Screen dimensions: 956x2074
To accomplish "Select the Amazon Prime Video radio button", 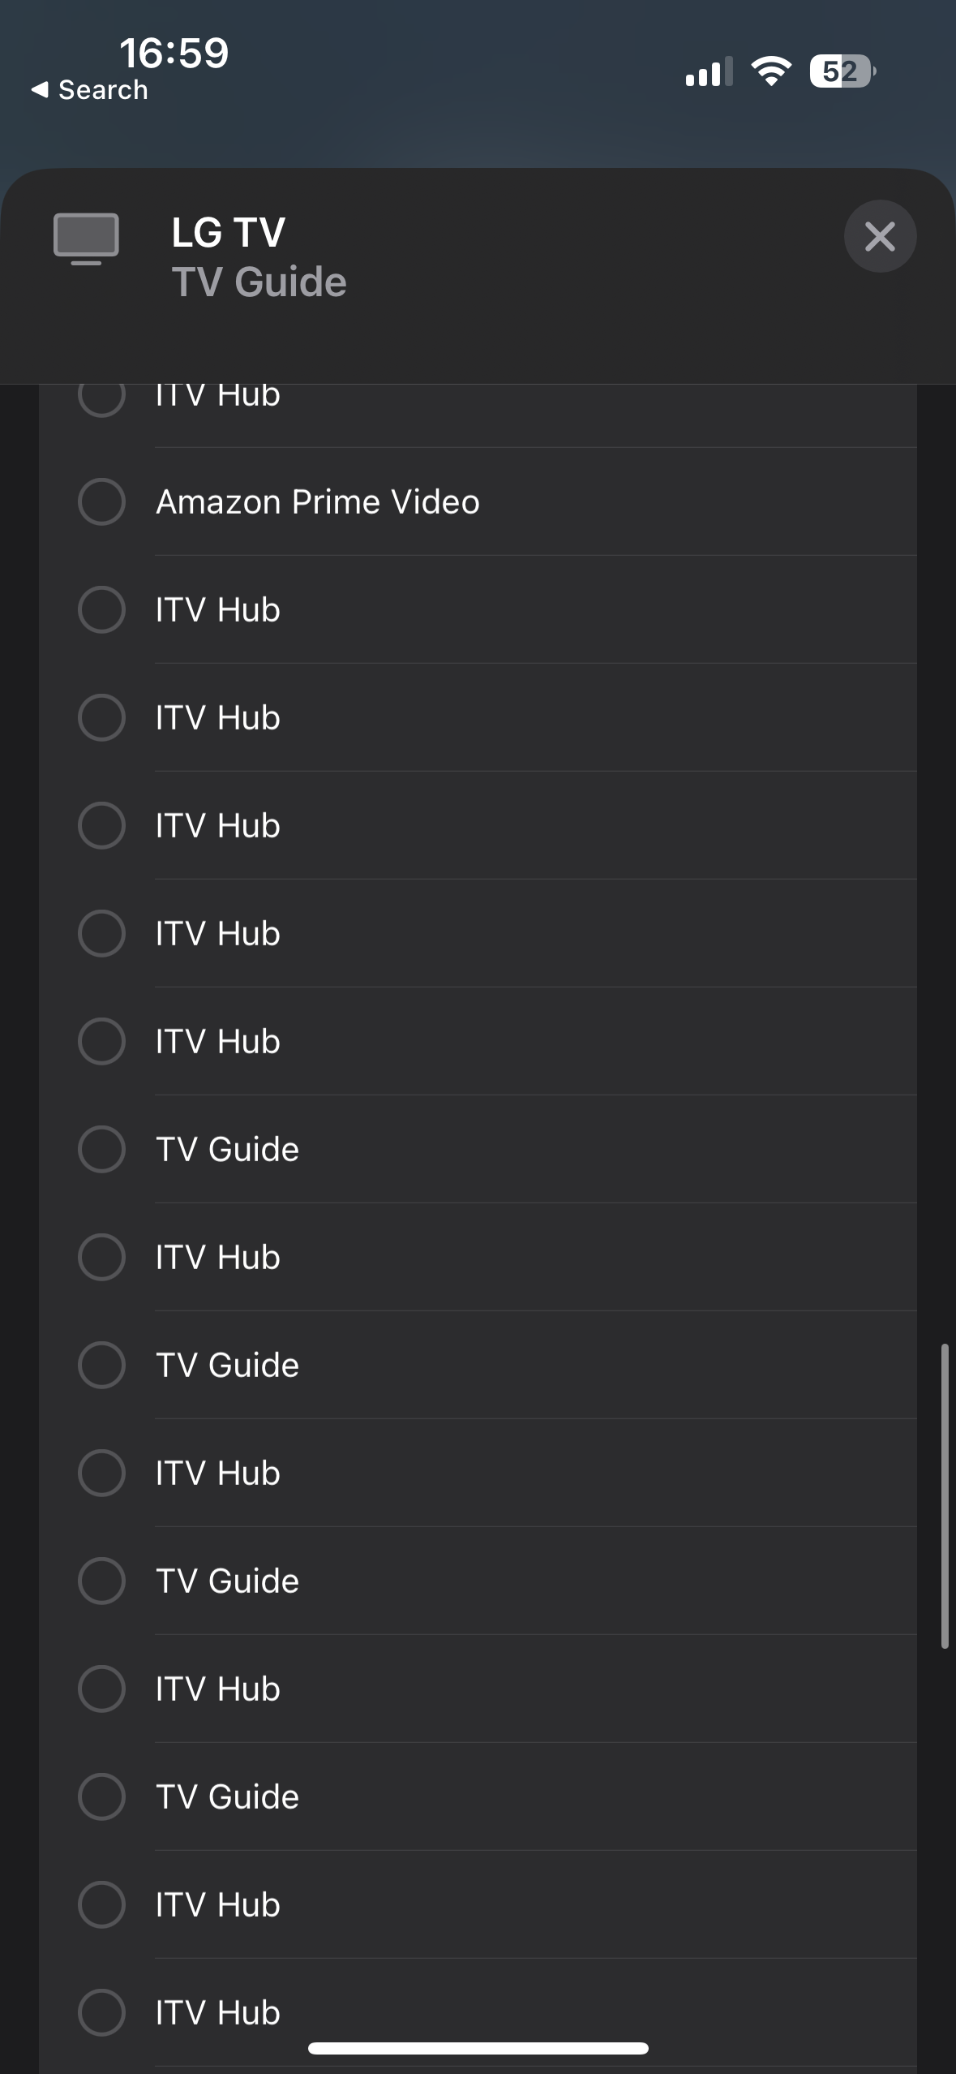I will pos(101,501).
